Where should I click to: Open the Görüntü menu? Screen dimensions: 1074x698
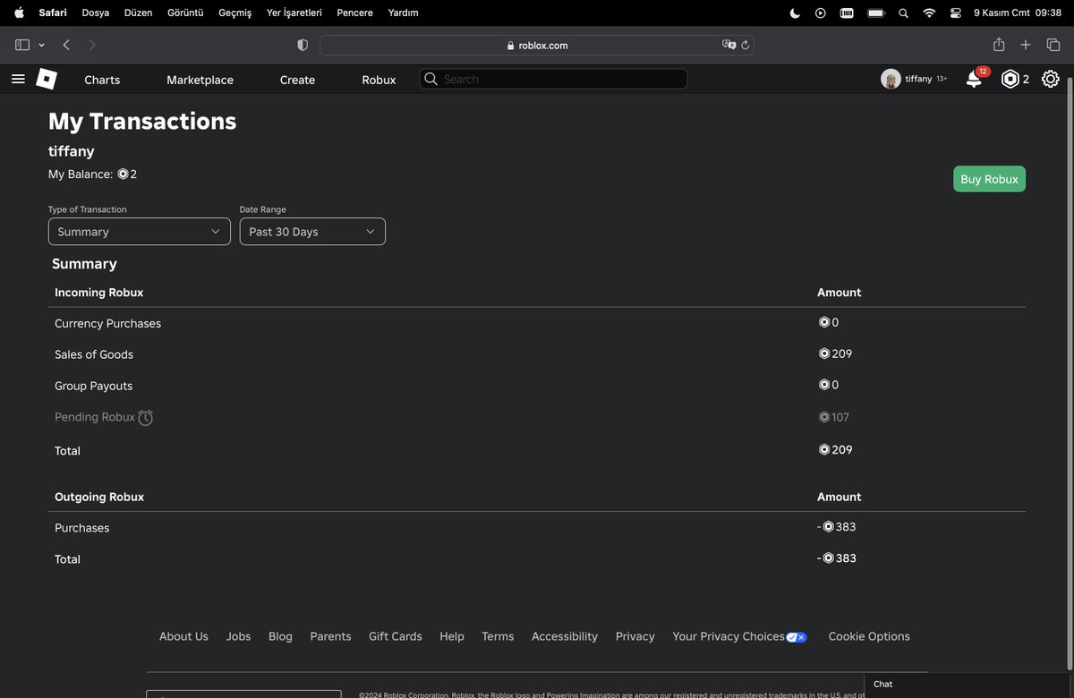point(185,13)
